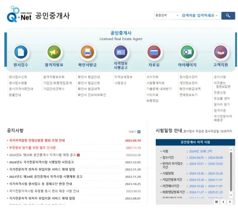Click the 공인중개사 자격 시험 panel header
The image size is (238, 209).
tap(195, 142)
